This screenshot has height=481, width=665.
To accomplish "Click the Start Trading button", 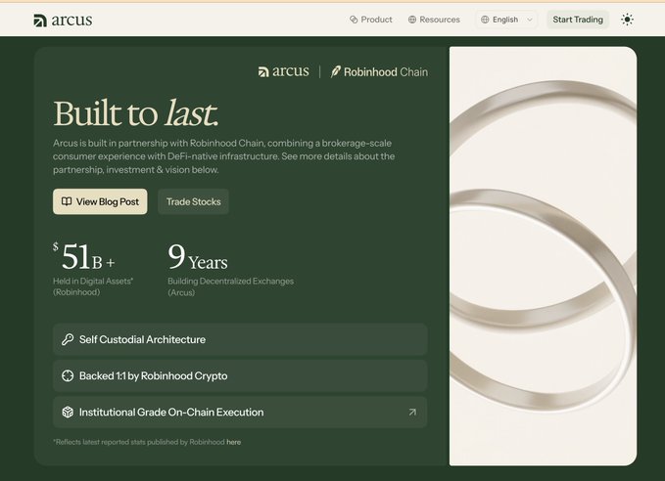I will (x=578, y=20).
